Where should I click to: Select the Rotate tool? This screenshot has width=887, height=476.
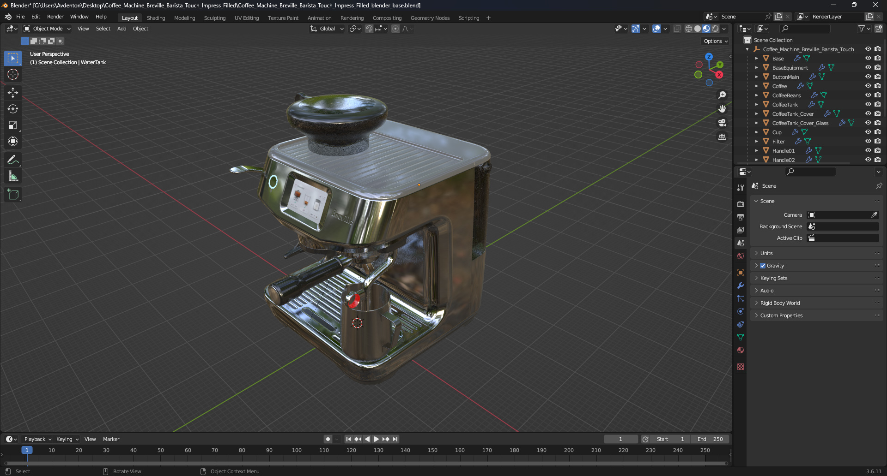point(13,109)
